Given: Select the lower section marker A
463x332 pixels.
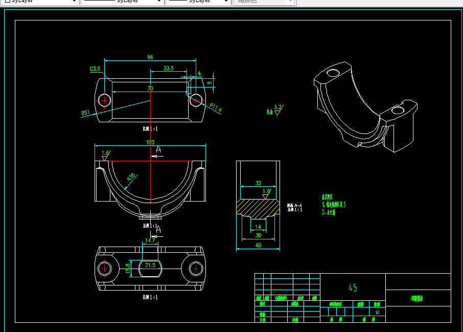Looking at the screenshot, I should point(158,229).
